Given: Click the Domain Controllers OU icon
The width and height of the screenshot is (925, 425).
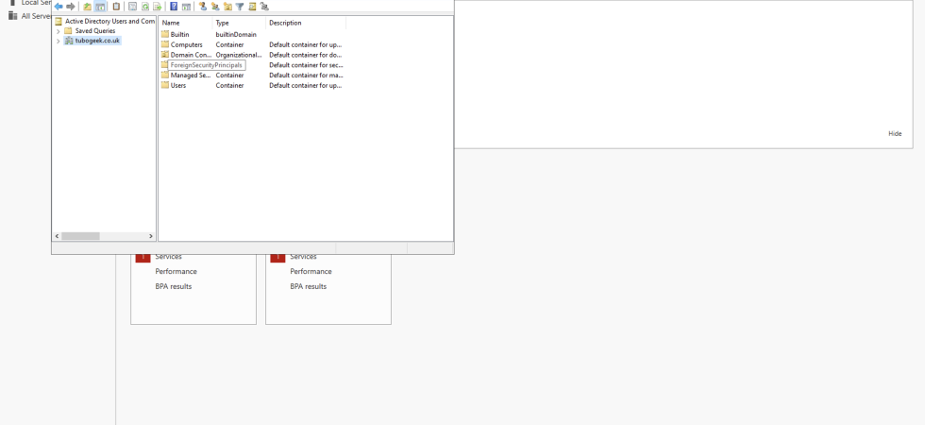Looking at the screenshot, I should (165, 55).
